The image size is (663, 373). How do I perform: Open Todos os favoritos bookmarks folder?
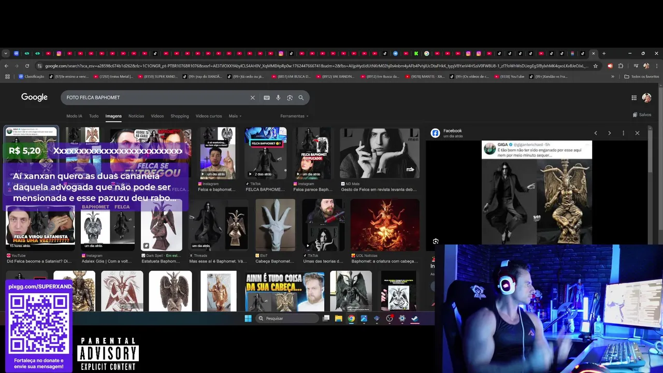coord(642,77)
